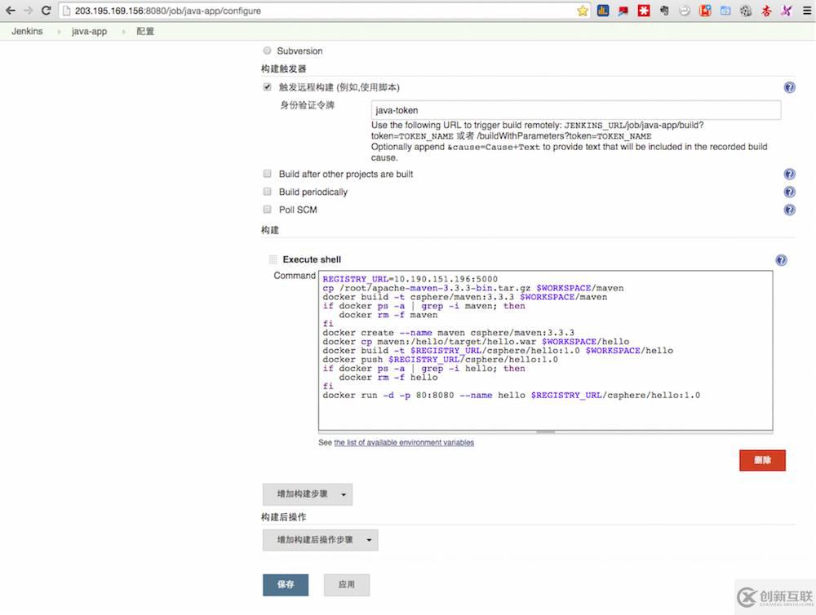Click the red 删除 button
816x615 pixels.
pyautogui.click(x=762, y=461)
